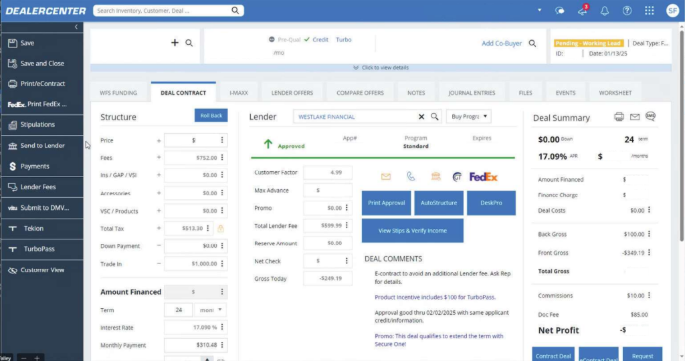Image resolution: width=685 pixels, height=361 pixels.
Task: Open Fees field options menu
Action: [222, 158]
